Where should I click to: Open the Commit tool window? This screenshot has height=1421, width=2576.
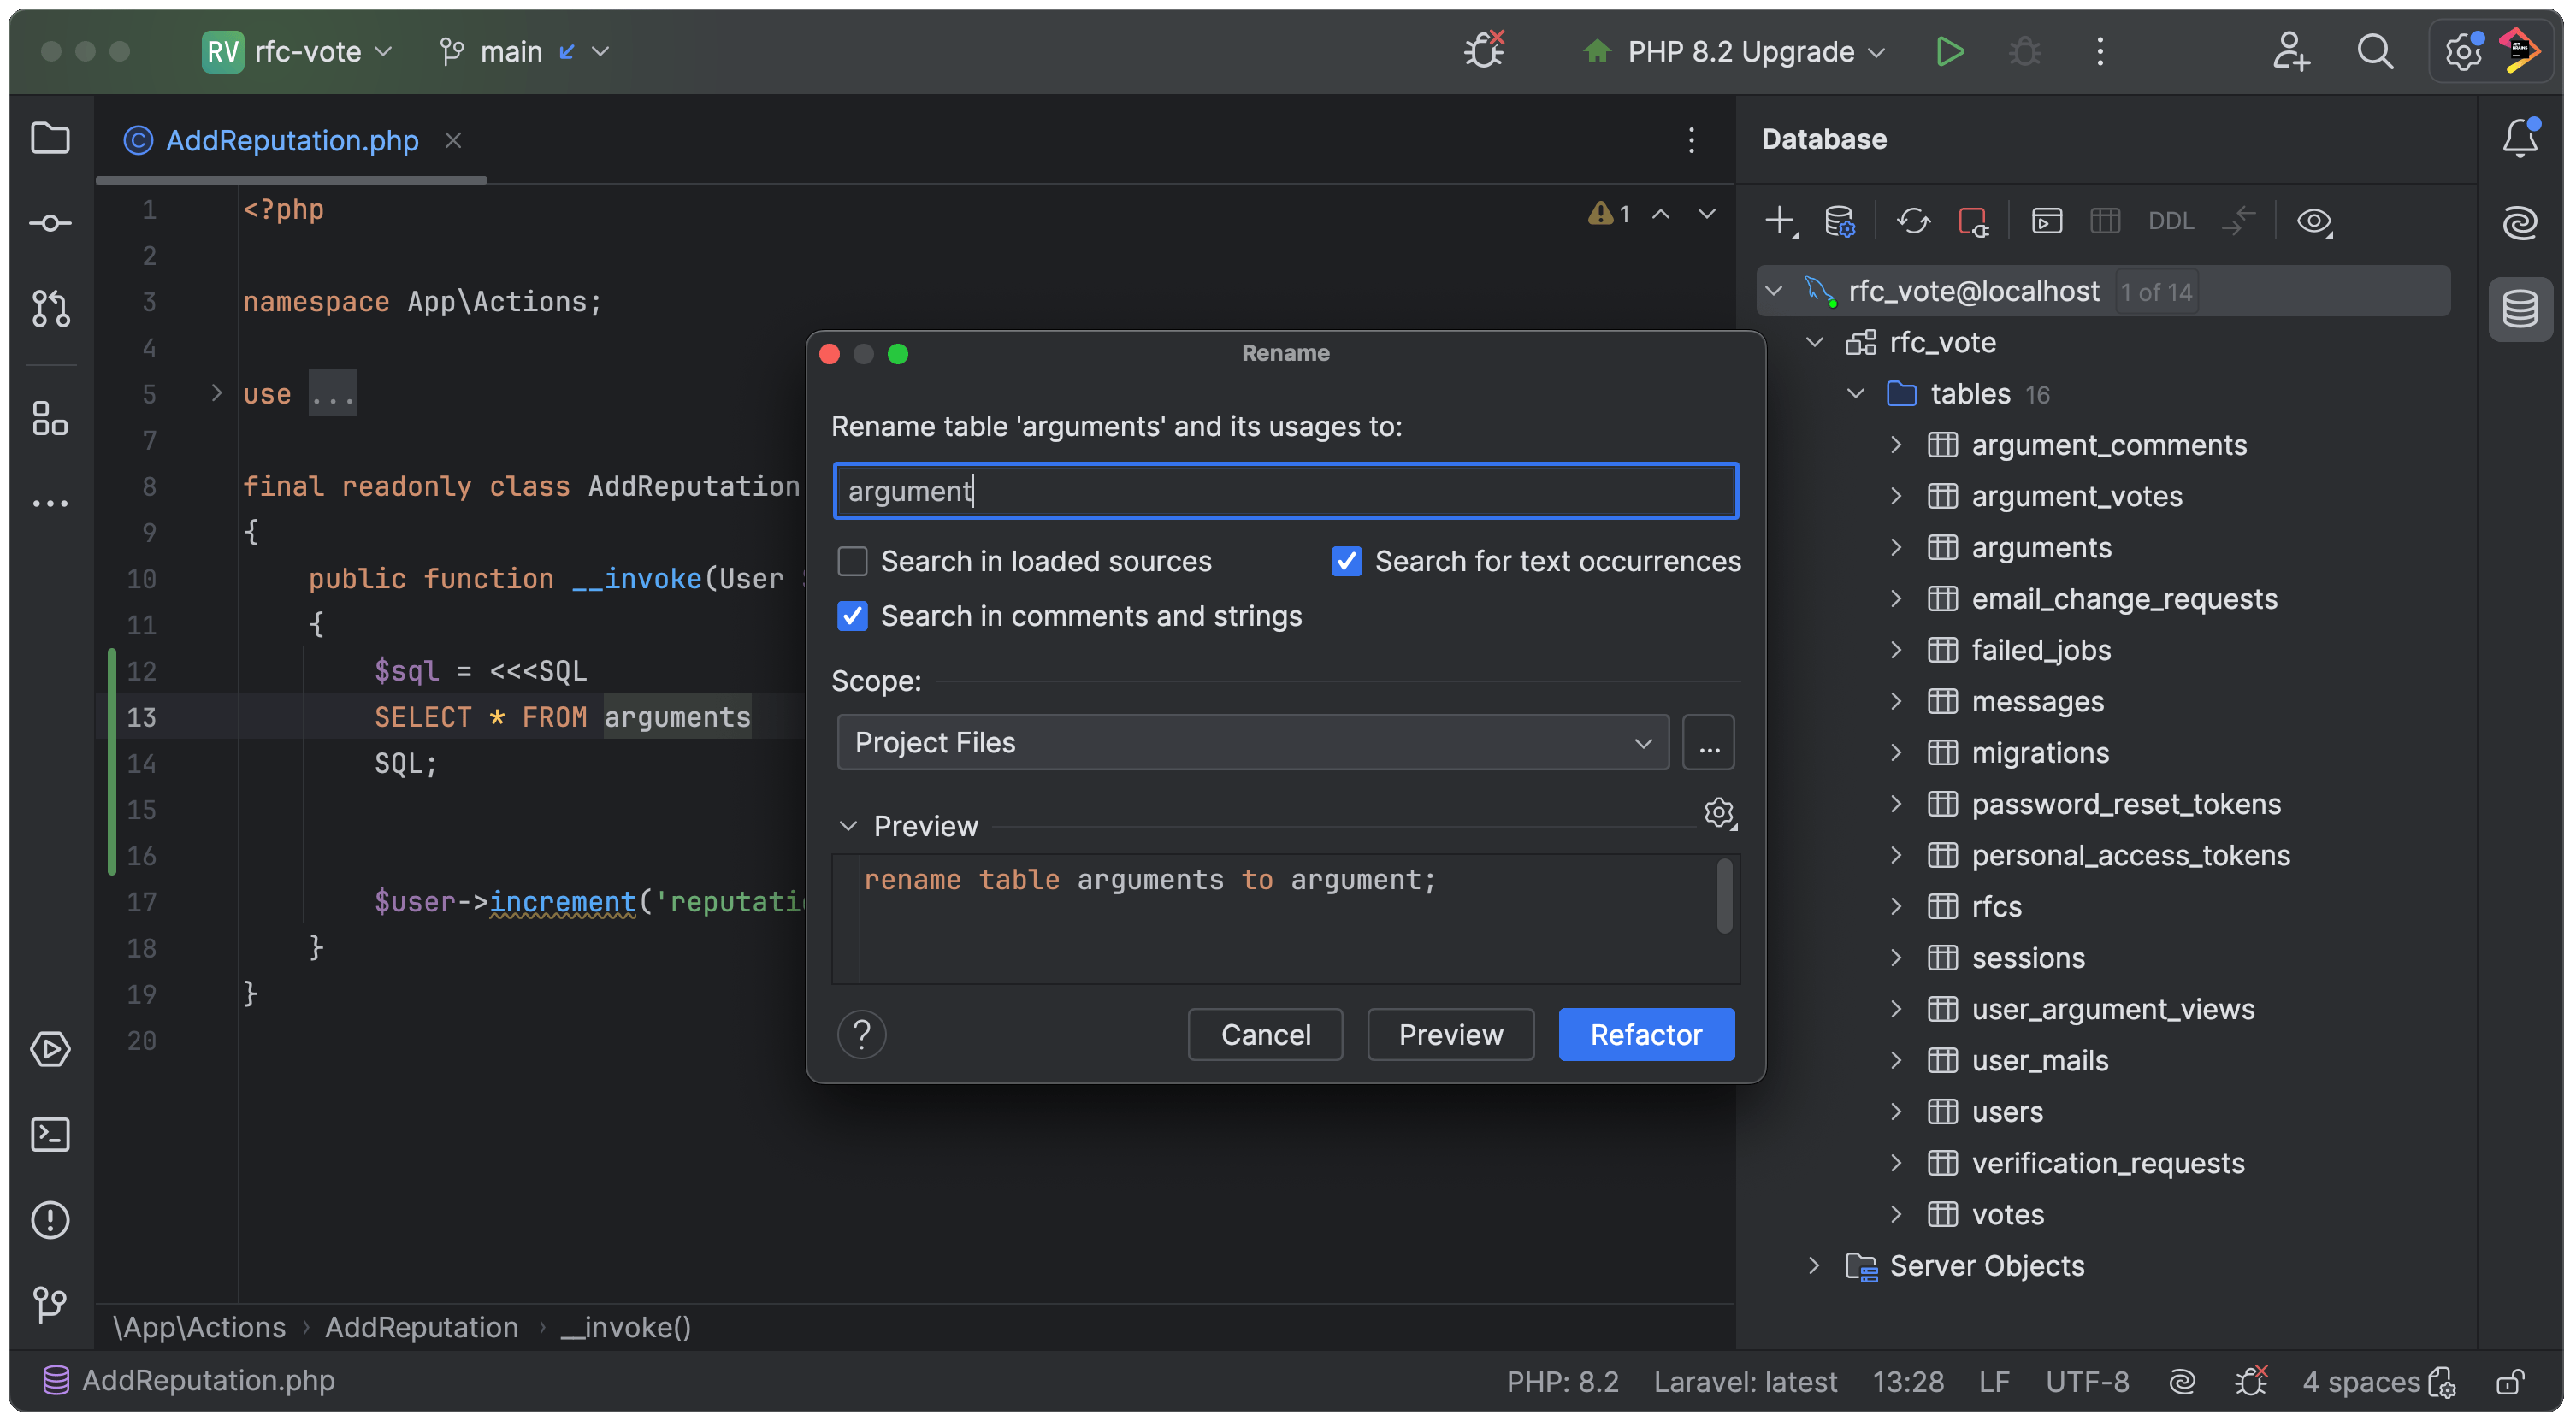[50, 222]
